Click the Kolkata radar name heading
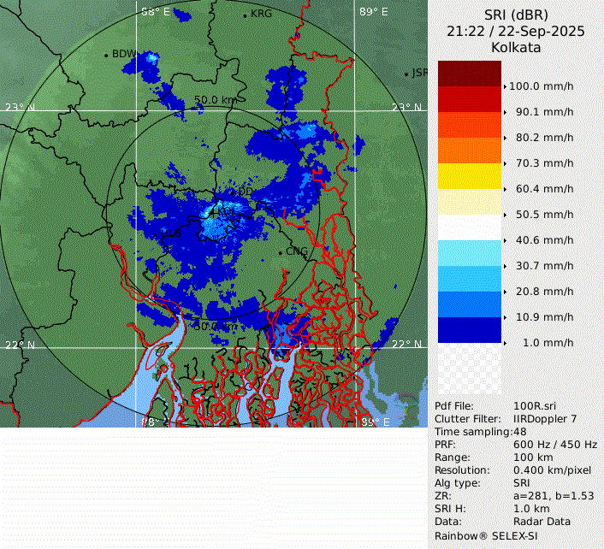Screen dimensions: 604x549 tap(515, 47)
